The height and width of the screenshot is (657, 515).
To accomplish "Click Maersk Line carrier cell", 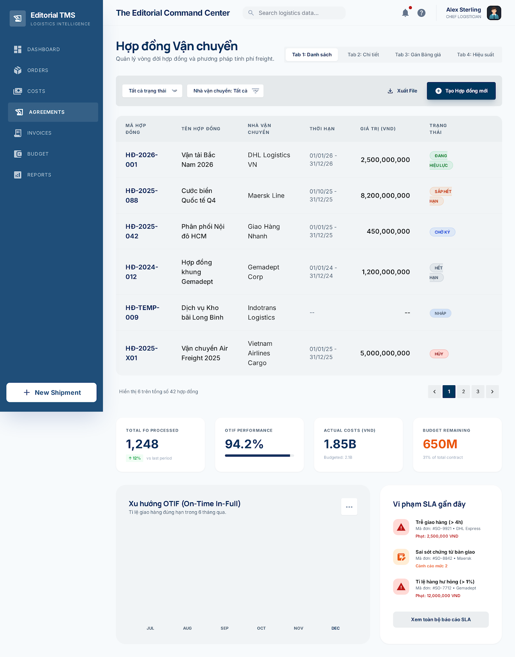I will tap(266, 195).
